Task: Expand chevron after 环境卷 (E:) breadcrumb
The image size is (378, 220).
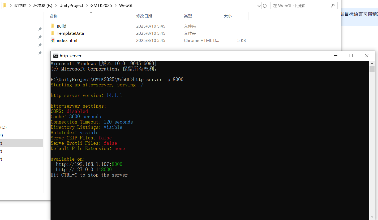Action: [56, 6]
